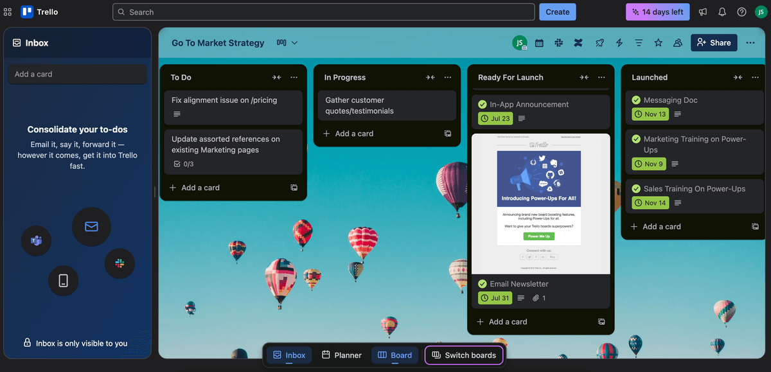Click the Share button
This screenshot has width=771, height=372.
[714, 42]
